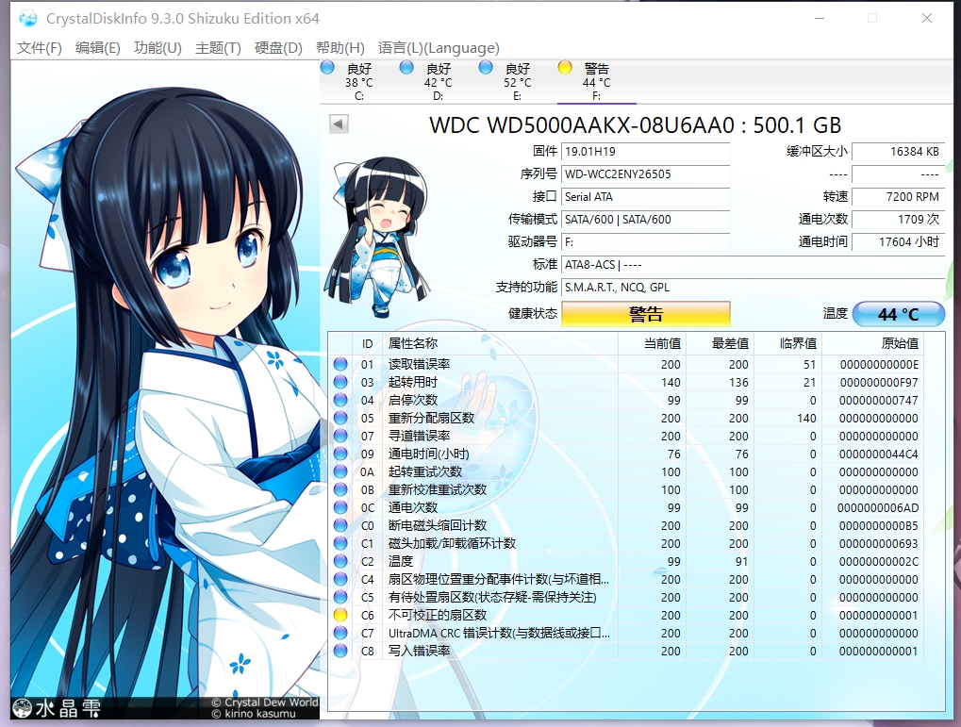961x727 pixels.
Task: Select the F: drive warning tab
Action: coord(596,81)
